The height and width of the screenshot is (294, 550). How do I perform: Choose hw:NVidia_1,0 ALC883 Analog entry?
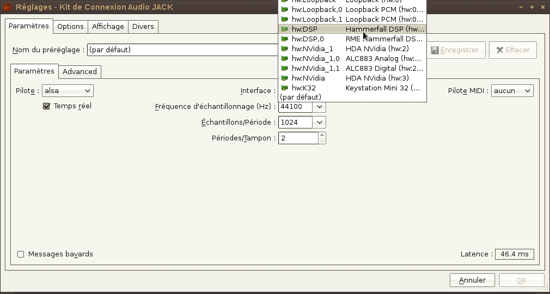352,59
